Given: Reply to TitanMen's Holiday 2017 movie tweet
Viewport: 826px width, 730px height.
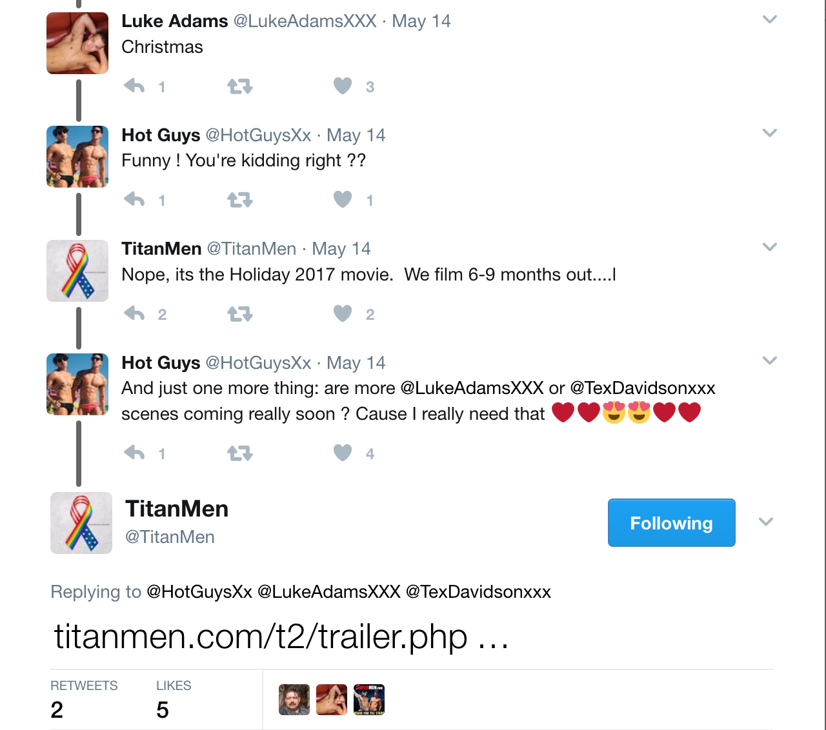Looking at the screenshot, I should pos(134,313).
